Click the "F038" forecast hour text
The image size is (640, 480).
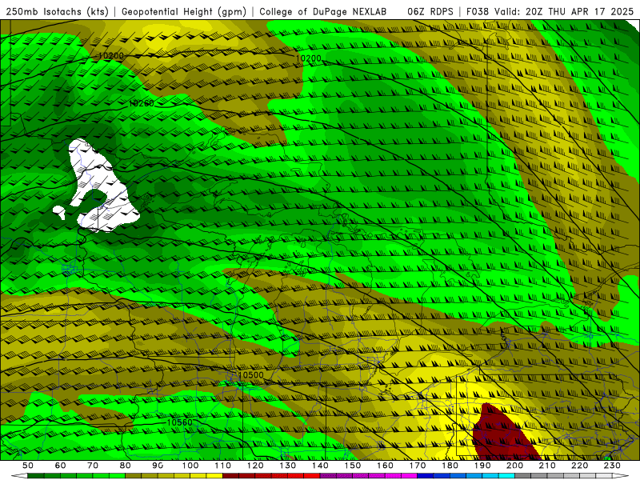point(478,11)
